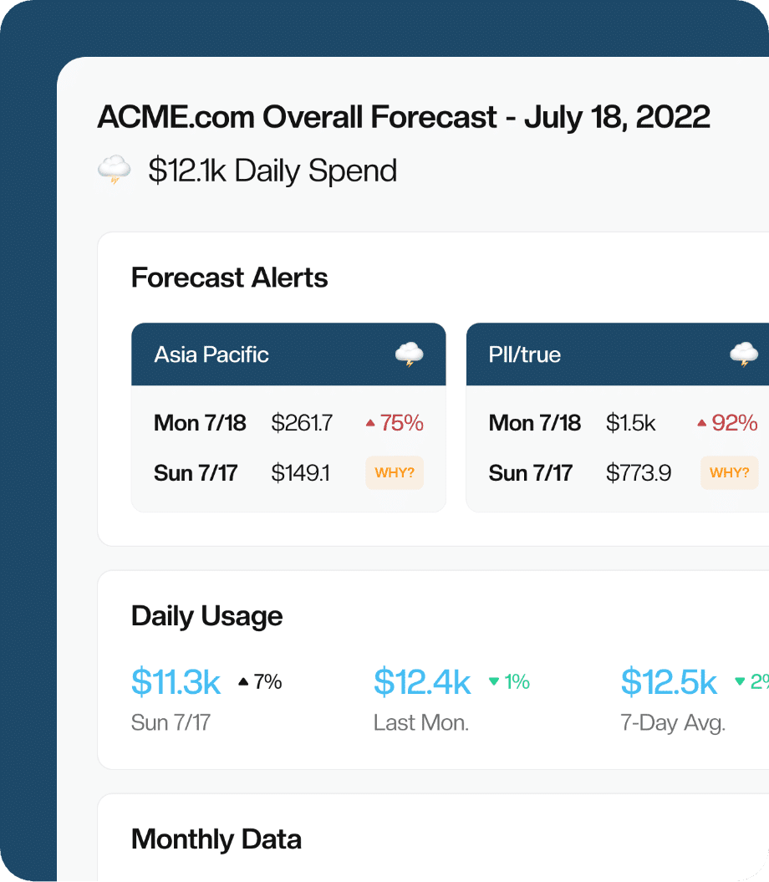Screen dimensions: 769x882
Task: Open the WHY? explanation on Asia Pacific card
Action: (395, 472)
